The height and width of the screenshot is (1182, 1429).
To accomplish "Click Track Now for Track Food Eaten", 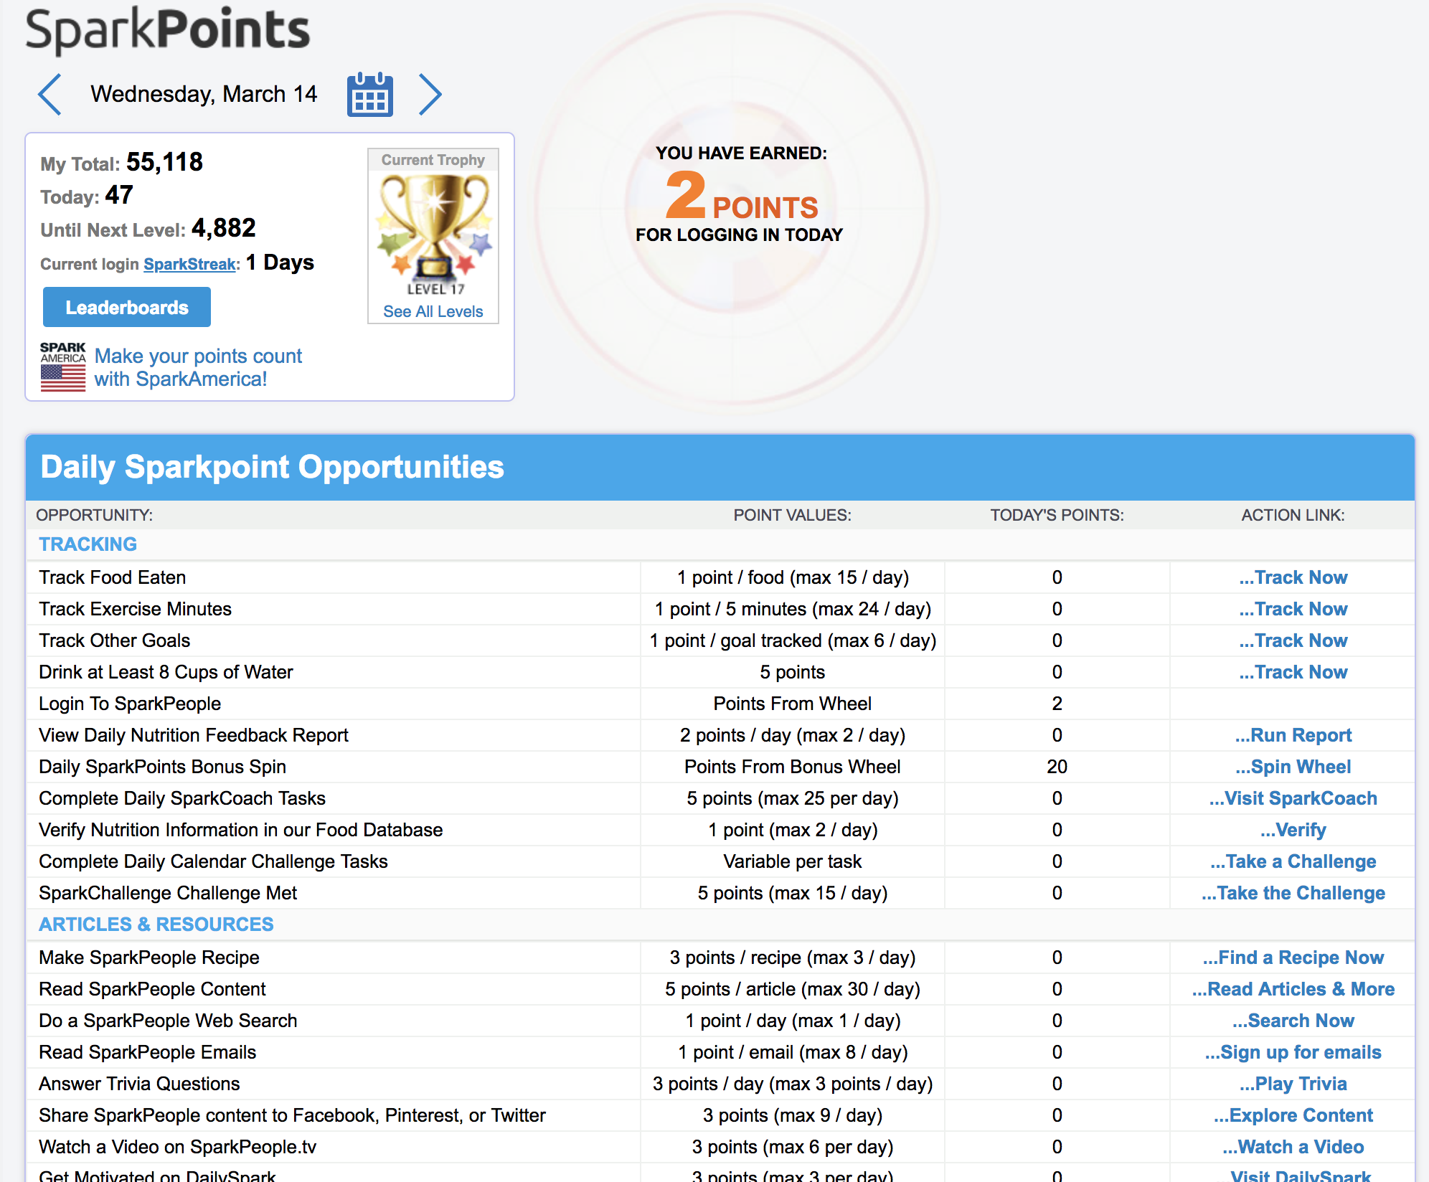I will click(x=1293, y=577).
